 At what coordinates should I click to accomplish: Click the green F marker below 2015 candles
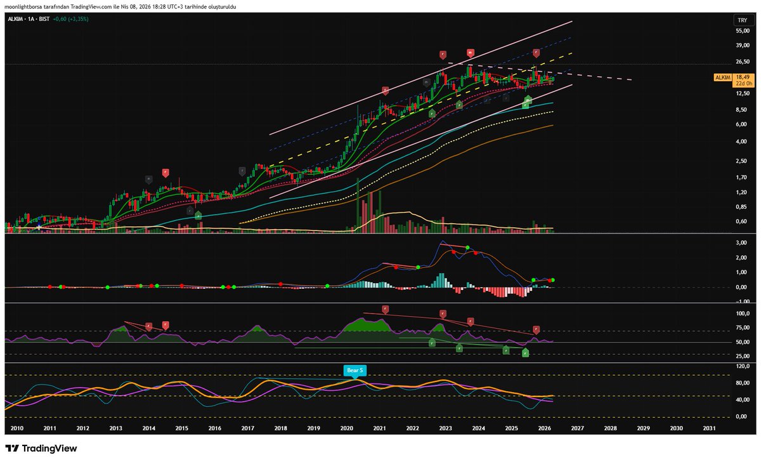click(x=198, y=214)
